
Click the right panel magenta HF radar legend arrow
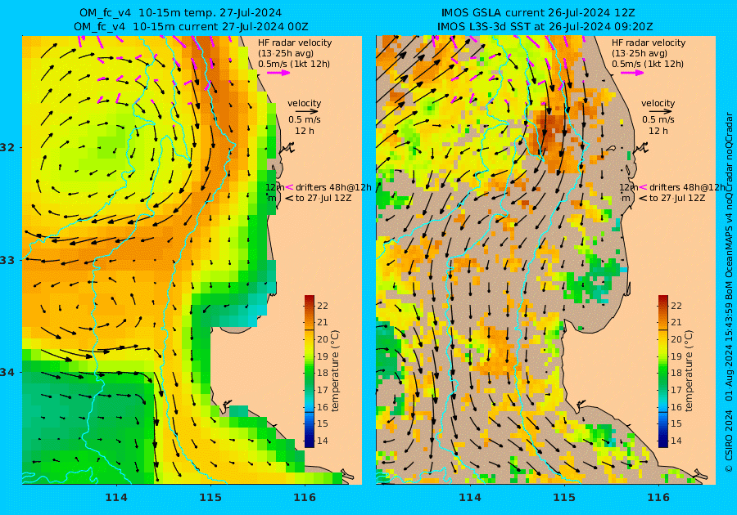pos(633,73)
